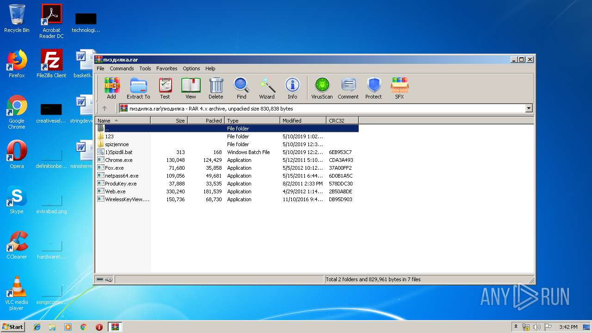Open VLC media player desktop shortcut
Viewport: 592px width, 333px height.
17,293
